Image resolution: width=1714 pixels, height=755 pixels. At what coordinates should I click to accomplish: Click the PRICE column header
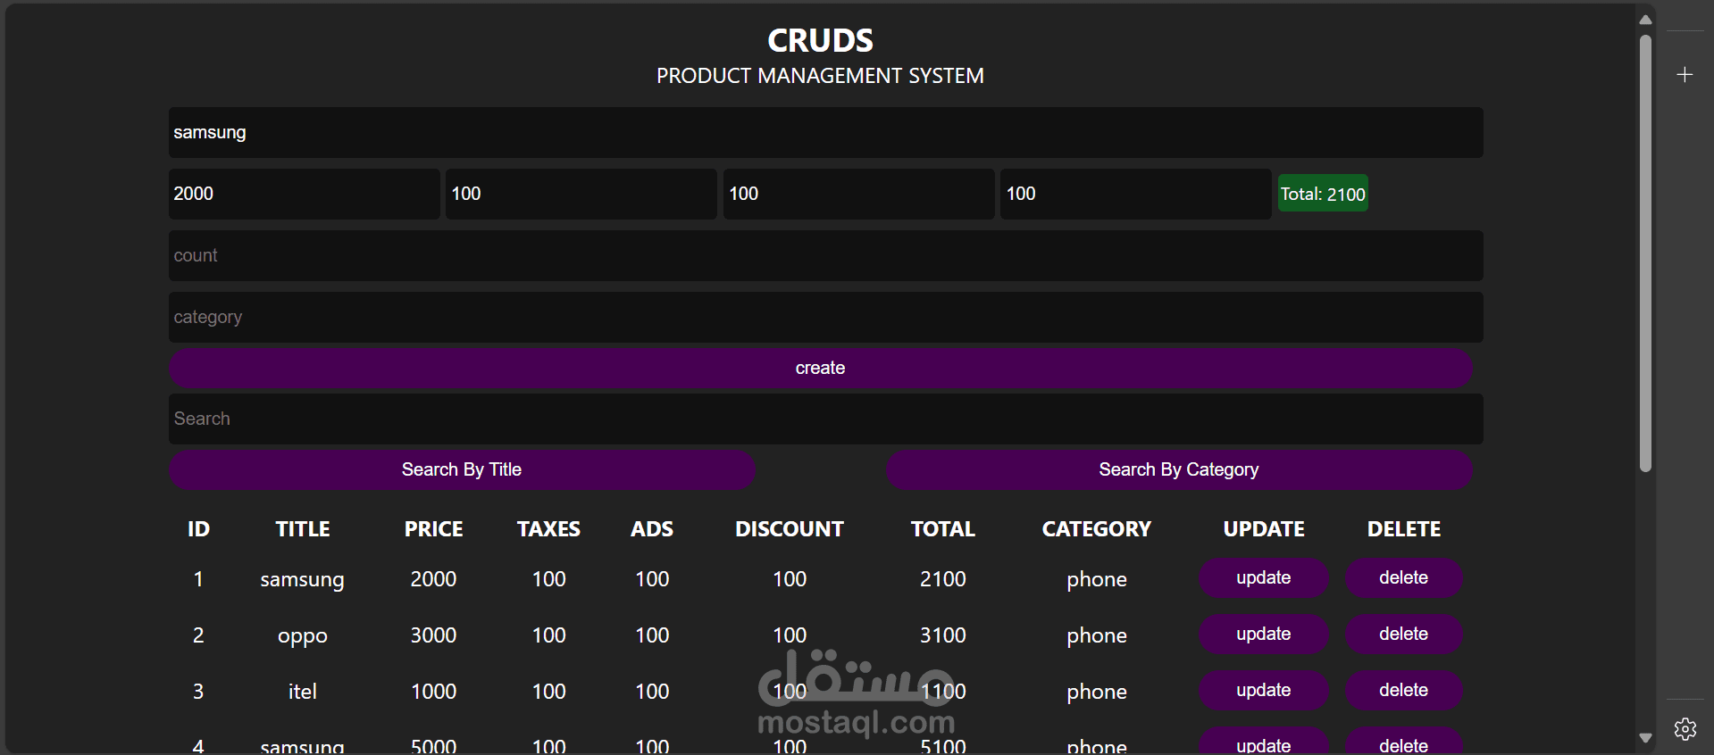[x=433, y=529]
